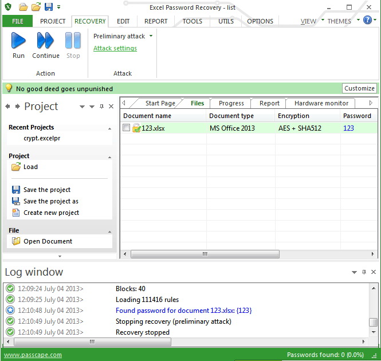
Task: Click the new project folder icon in title bar
Action: (23, 7)
